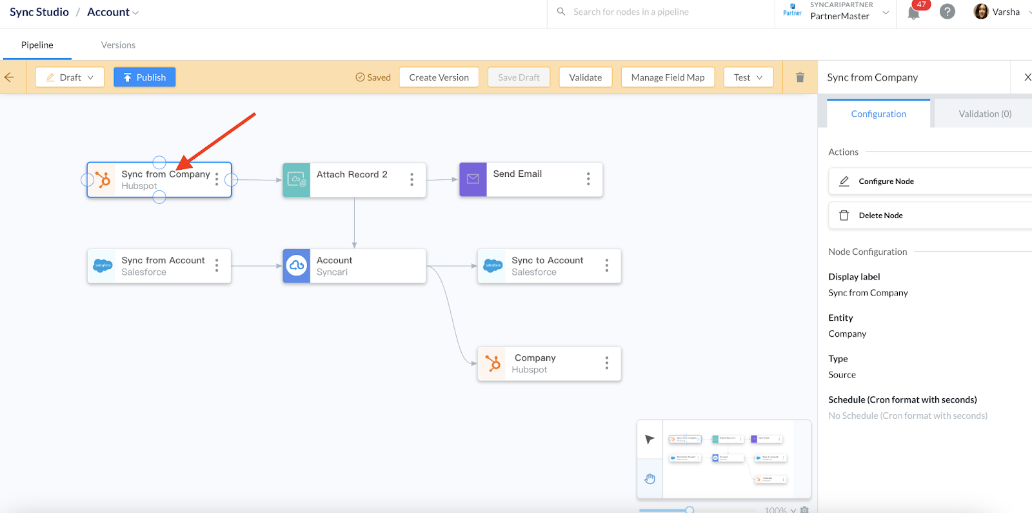Viewport: 1032px width, 513px height.
Task: Select the Send Email node label
Action: (x=517, y=174)
